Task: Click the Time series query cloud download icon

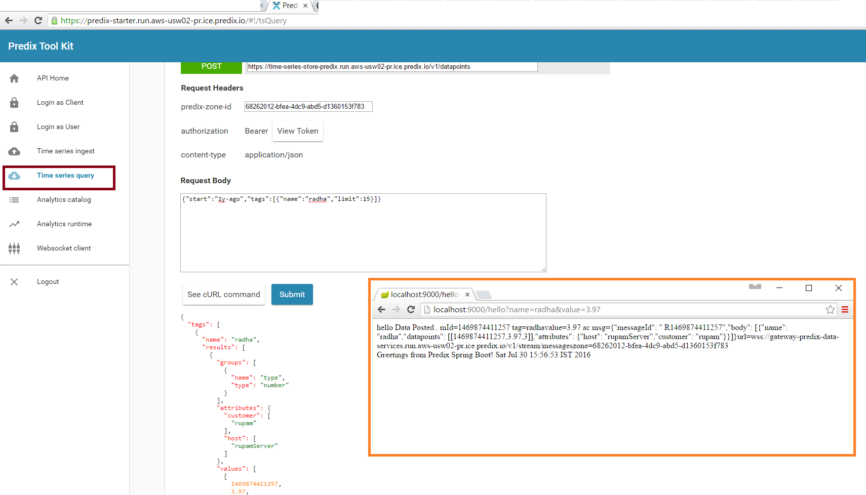Action: point(14,176)
